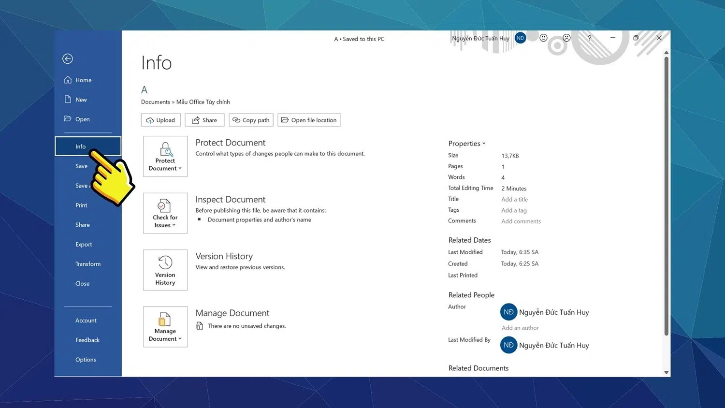Expand the Manage Document dropdown
725x408 pixels.
(x=165, y=327)
